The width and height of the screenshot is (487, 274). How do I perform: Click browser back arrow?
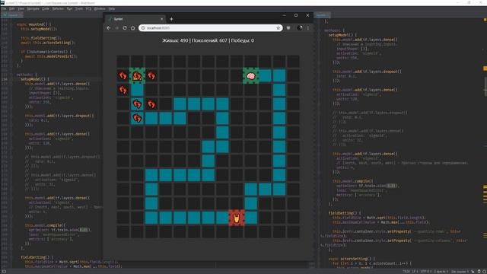coord(108,28)
